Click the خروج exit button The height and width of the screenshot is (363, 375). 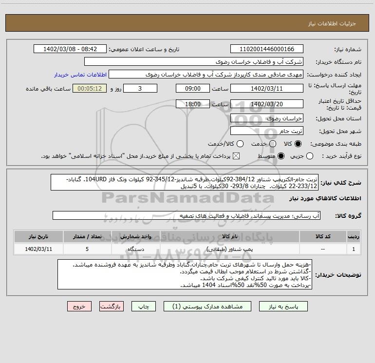pos(79,306)
